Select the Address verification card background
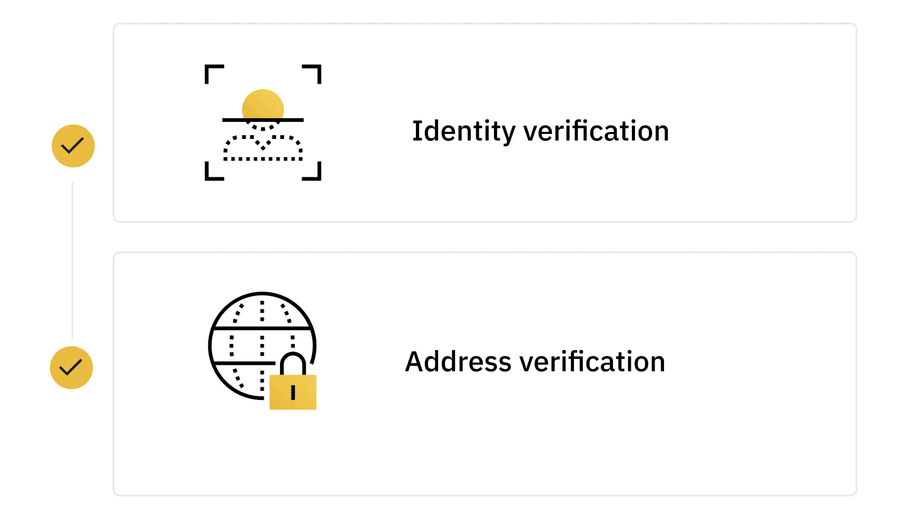Screen dimensions: 905x508 pyautogui.click(x=485, y=374)
